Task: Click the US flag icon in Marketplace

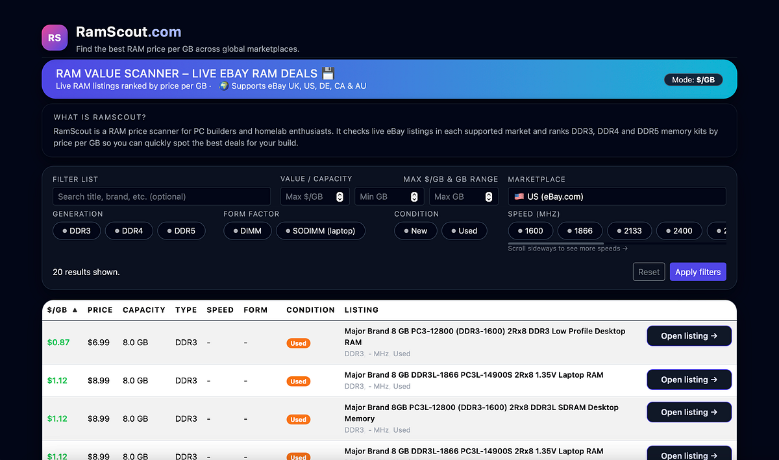Action: [519, 197]
